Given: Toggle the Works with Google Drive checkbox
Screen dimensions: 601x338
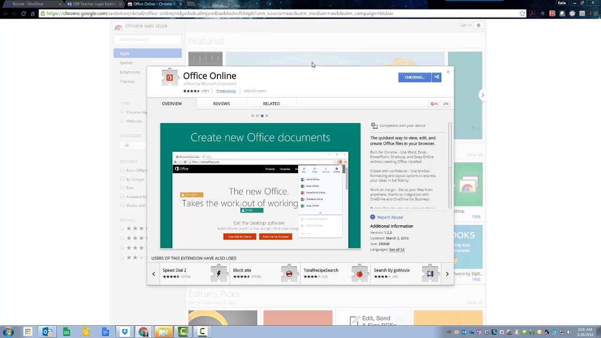Looking at the screenshot, I should 123,205.
